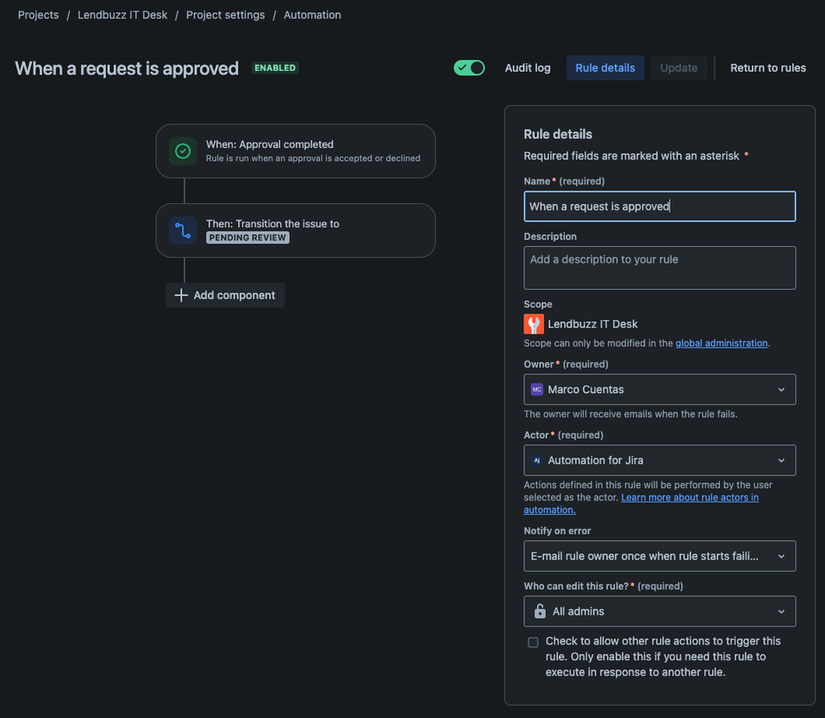Viewport: 825px width, 718px height.
Task: Check allow other rule actions to trigger
Action: point(533,642)
